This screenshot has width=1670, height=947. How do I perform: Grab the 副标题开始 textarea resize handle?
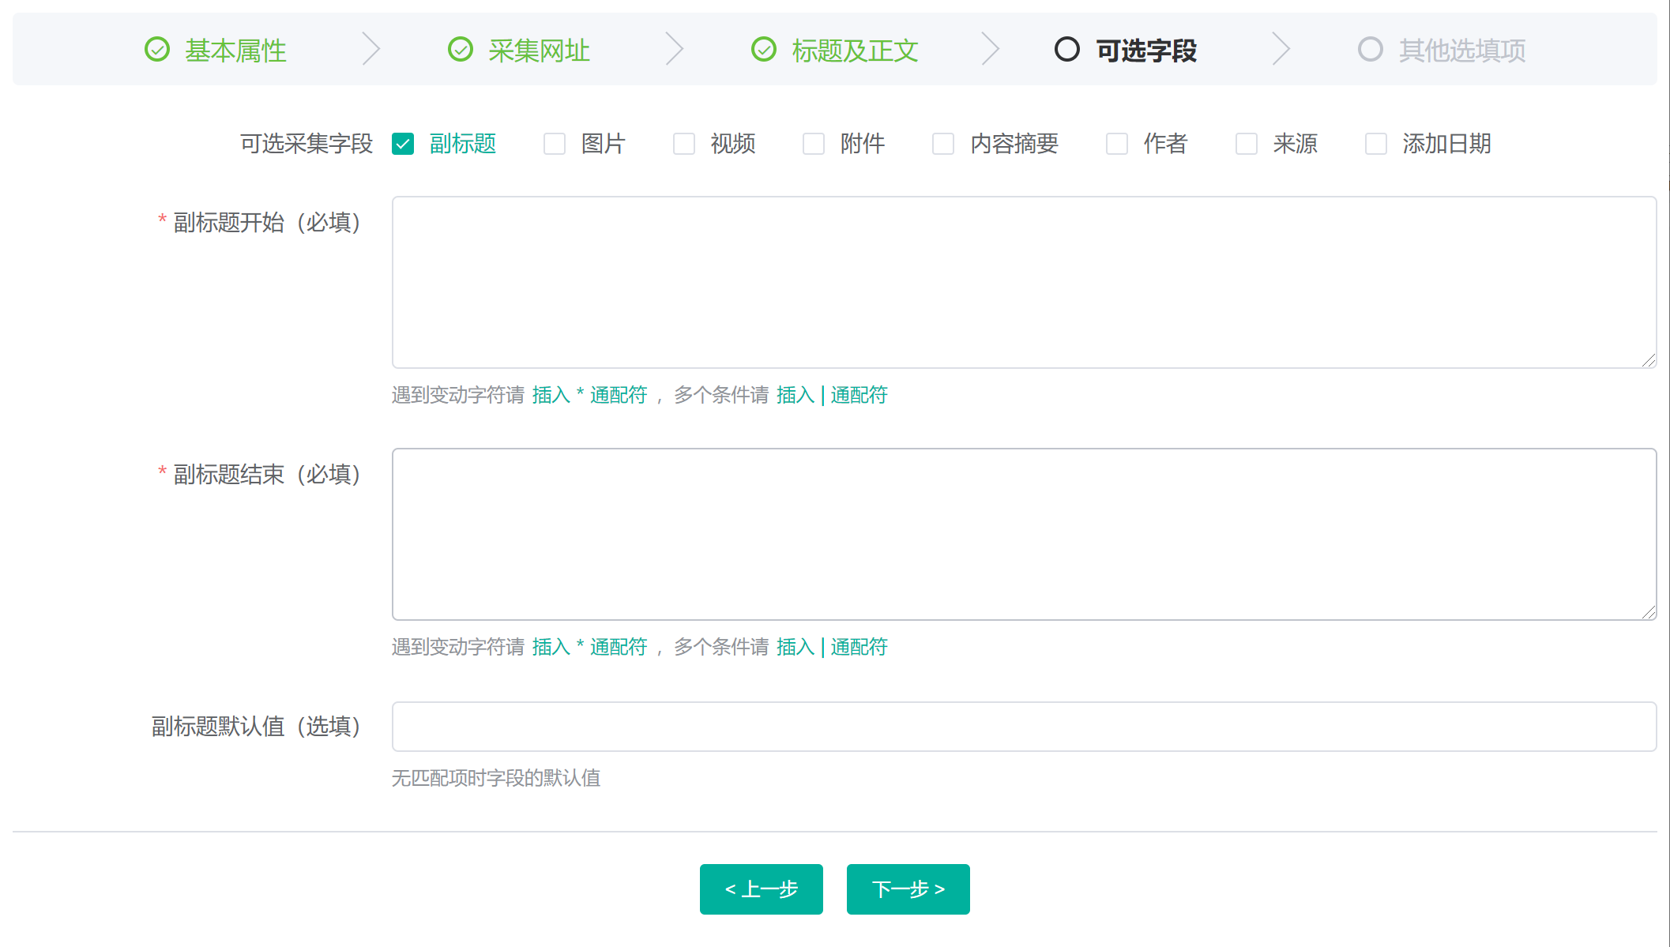point(1649,361)
